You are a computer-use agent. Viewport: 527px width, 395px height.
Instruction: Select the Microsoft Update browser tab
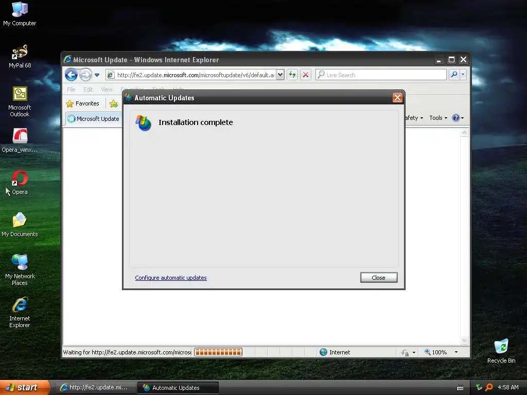click(94, 119)
